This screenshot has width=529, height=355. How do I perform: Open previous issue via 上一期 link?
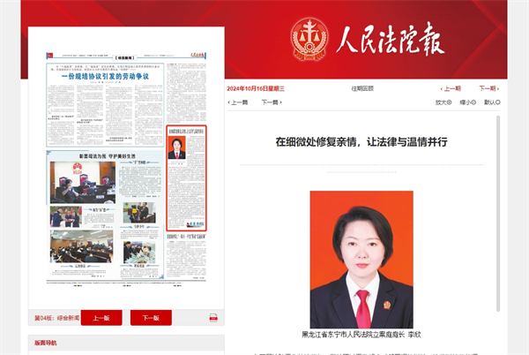(451, 89)
